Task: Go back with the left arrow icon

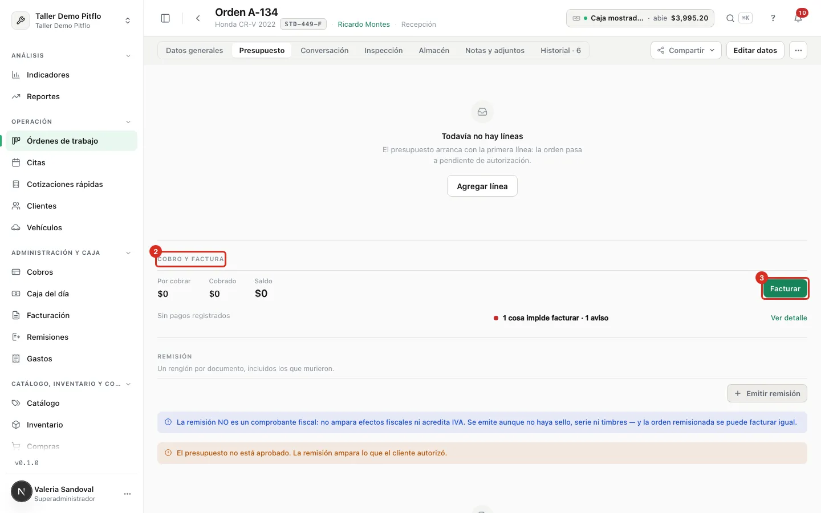Action: pos(198,18)
